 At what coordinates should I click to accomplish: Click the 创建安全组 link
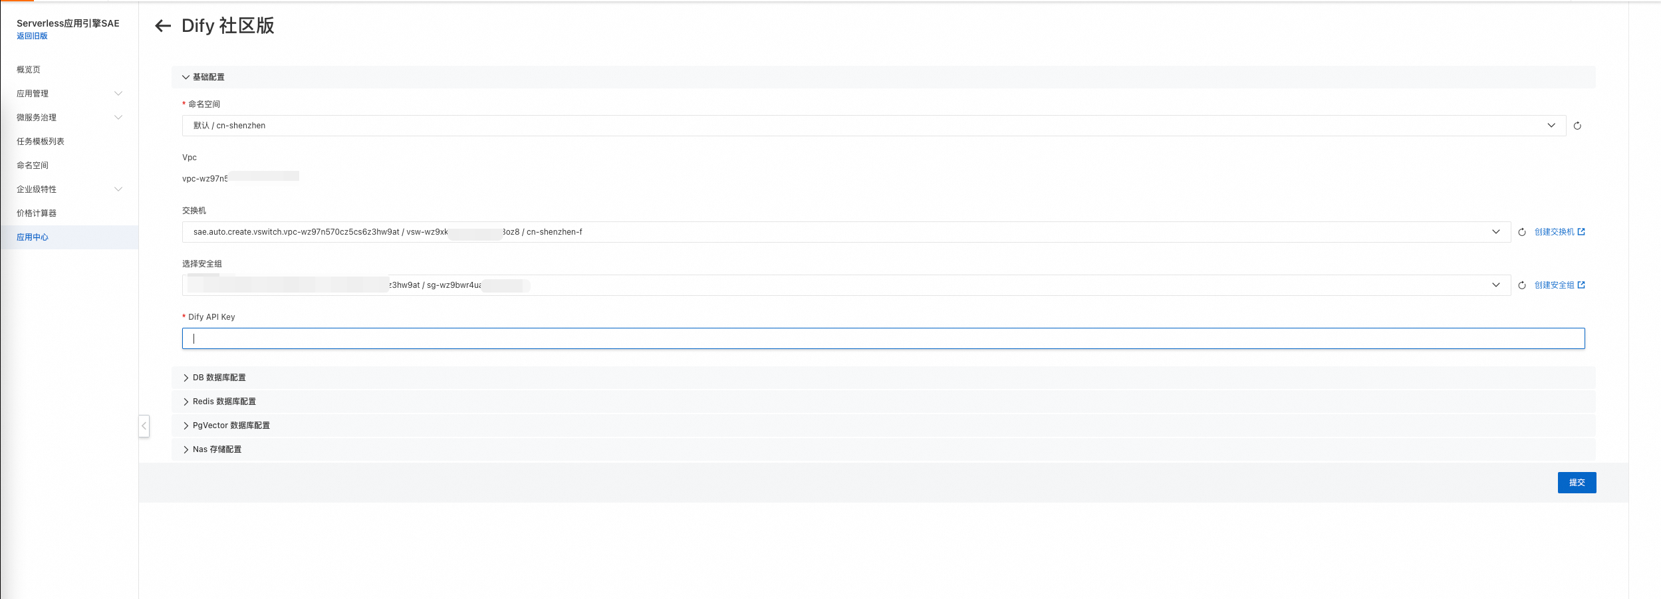1559,285
